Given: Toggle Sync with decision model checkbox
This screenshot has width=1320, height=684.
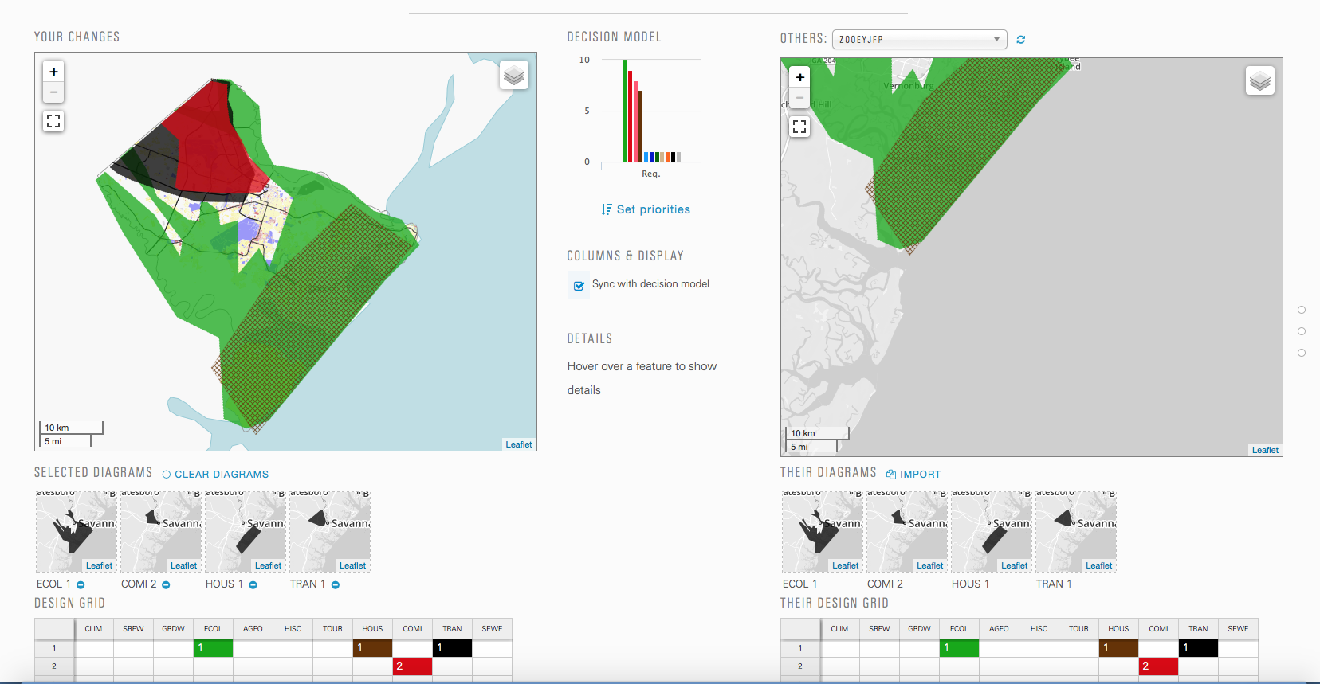Looking at the screenshot, I should [x=579, y=285].
